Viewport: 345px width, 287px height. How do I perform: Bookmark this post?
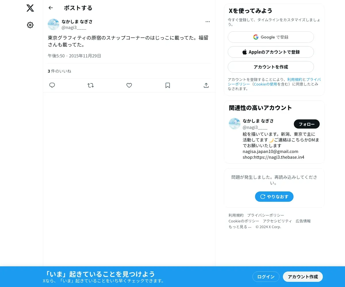click(168, 85)
